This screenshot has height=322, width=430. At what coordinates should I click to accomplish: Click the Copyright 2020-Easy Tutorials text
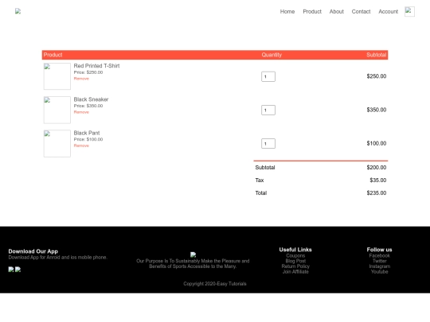click(215, 284)
